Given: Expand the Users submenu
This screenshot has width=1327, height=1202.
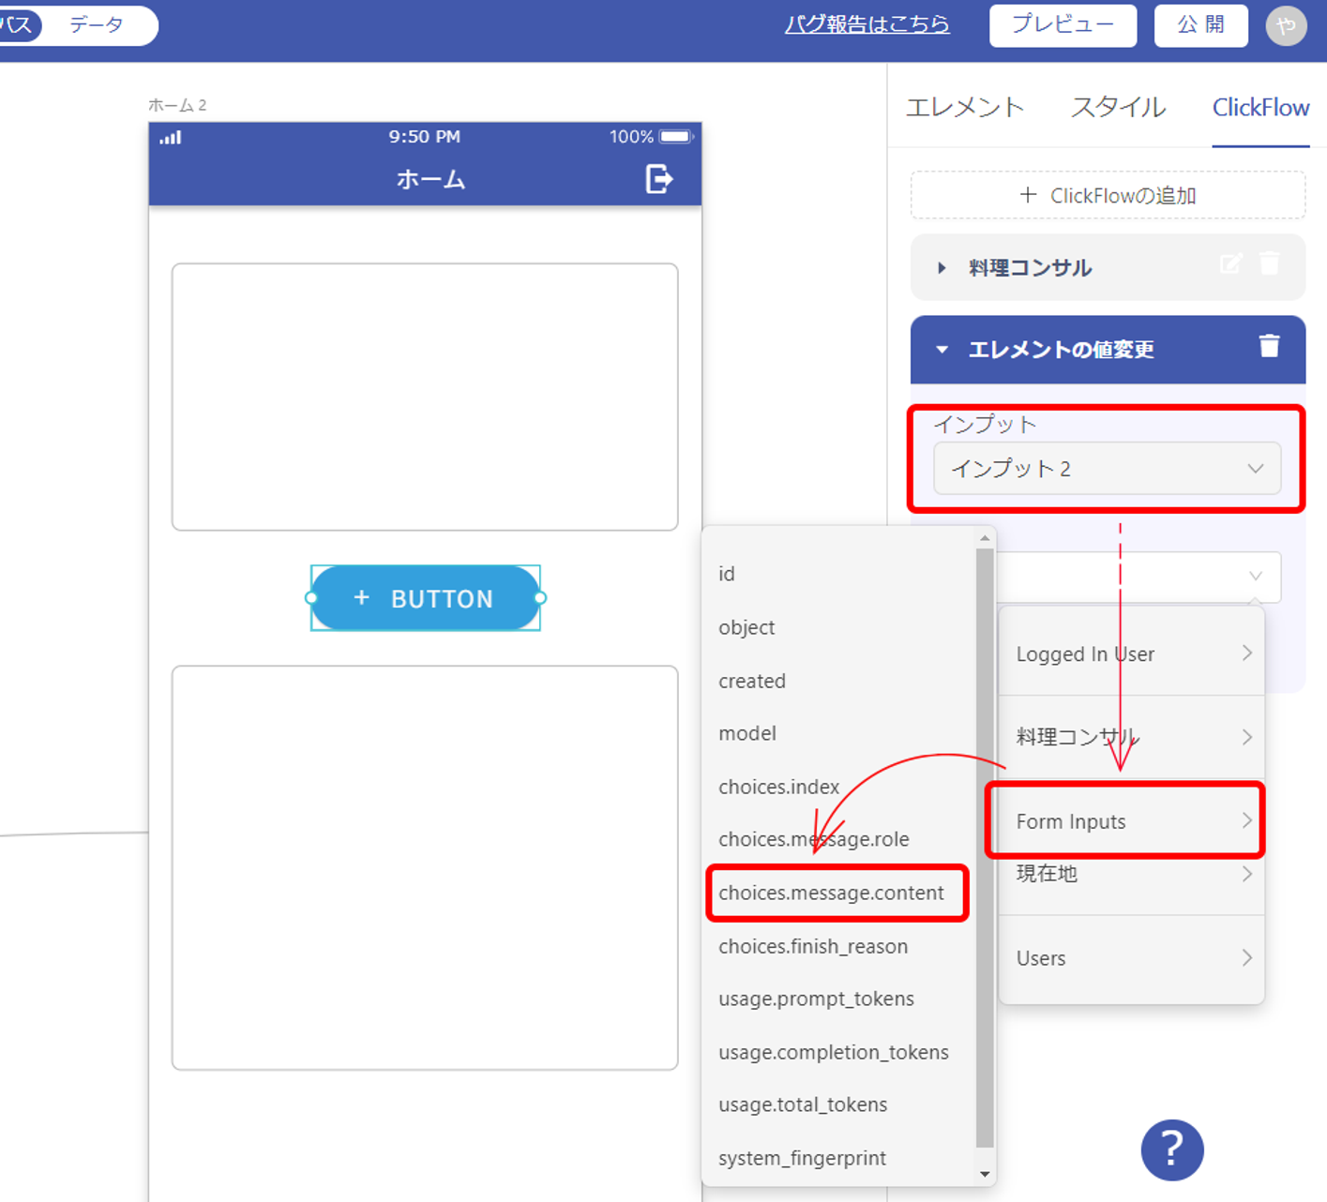Looking at the screenshot, I should (x=1131, y=958).
